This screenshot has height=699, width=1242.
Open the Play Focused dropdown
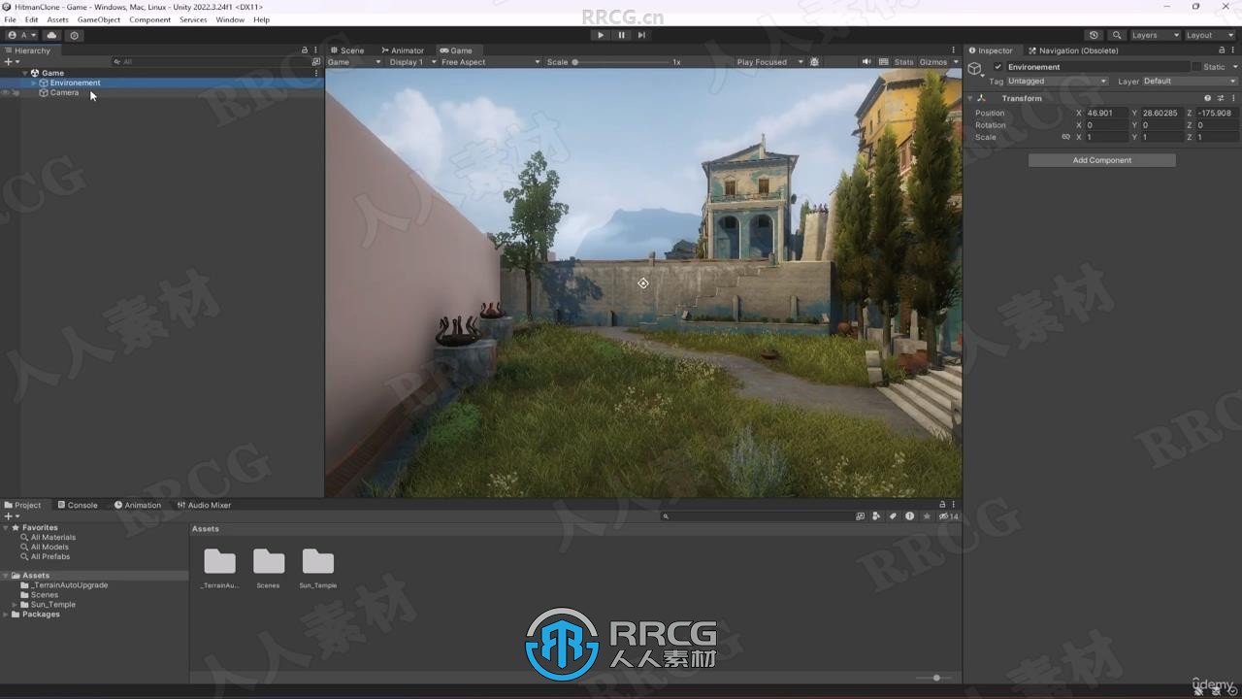769,62
